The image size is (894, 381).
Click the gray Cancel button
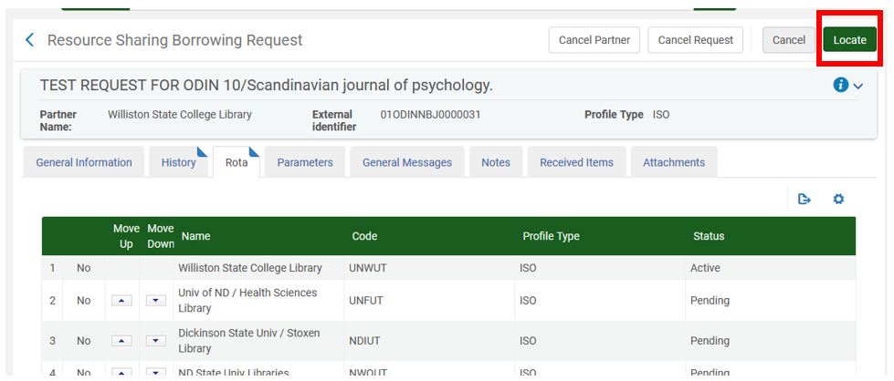coord(788,40)
